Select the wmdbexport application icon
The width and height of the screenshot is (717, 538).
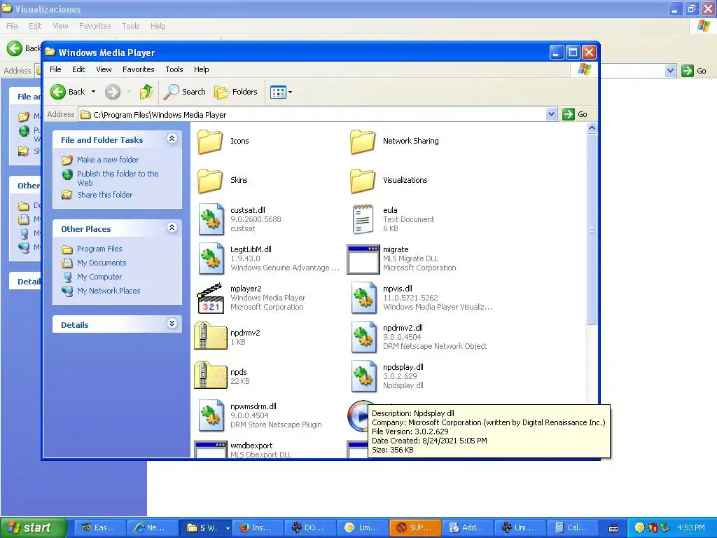[x=210, y=450]
